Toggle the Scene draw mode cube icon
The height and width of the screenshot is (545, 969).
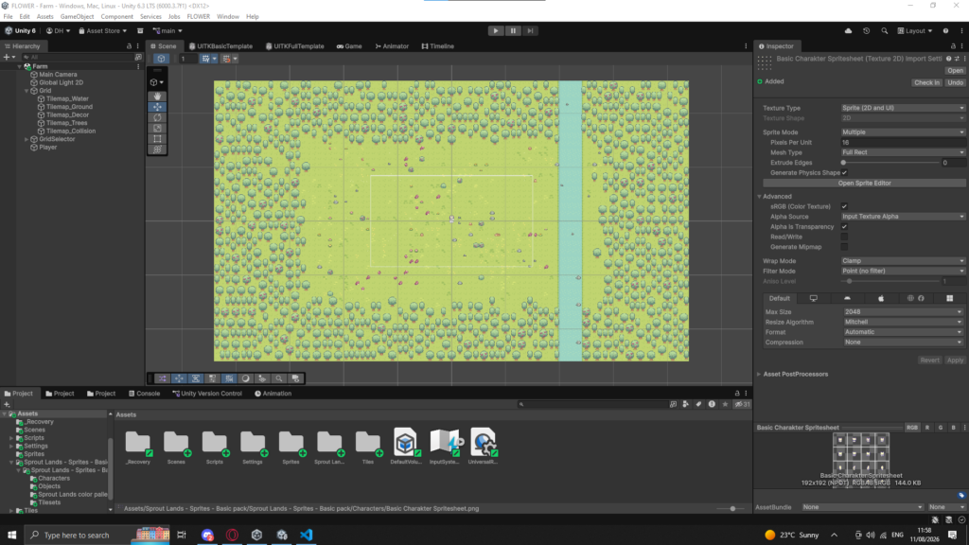[x=161, y=59]
